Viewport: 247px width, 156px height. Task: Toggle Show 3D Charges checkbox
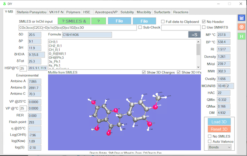coord(144,72)
